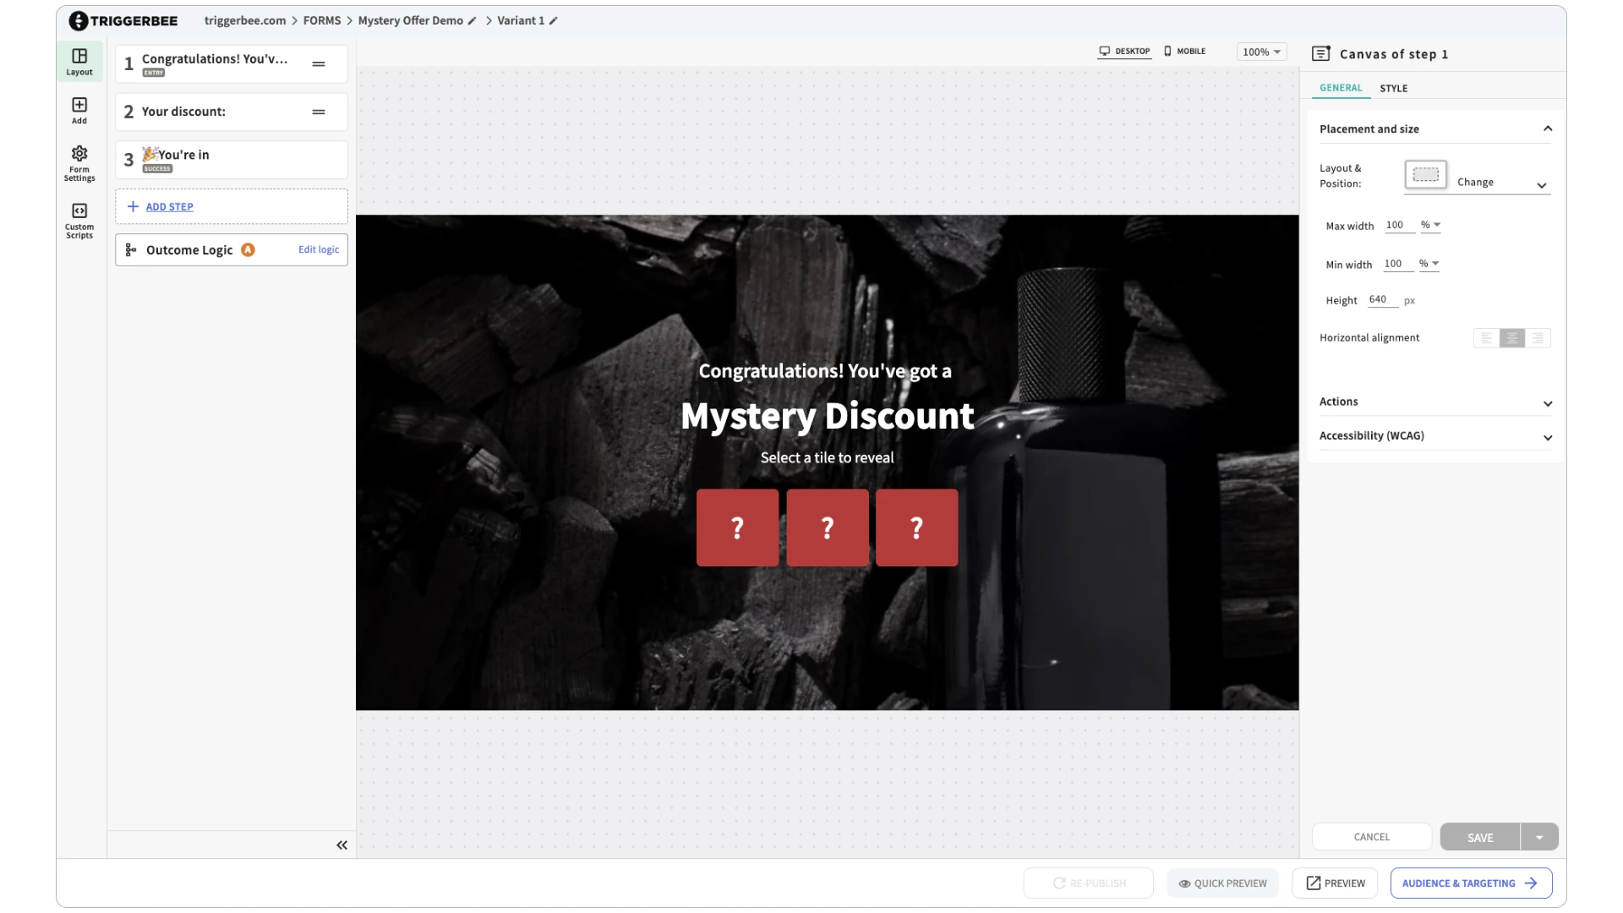Screen dimensions: 1623x913
Task: Click the first red mystery tile
Action: pyautogui.click(x=737, y=528)
